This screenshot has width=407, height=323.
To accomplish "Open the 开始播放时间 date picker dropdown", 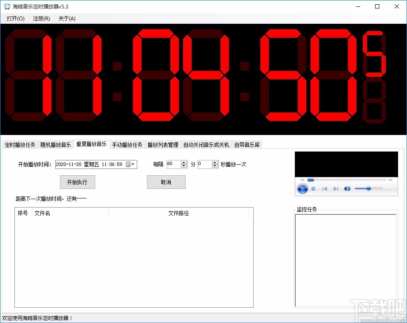I will [x=133, y=164].
